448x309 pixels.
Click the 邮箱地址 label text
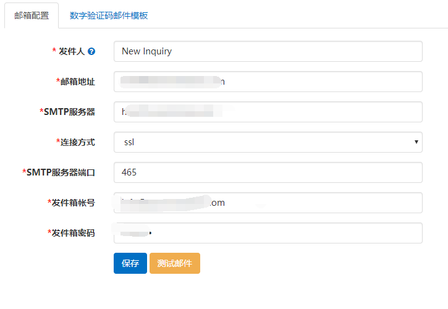(78, 82)
